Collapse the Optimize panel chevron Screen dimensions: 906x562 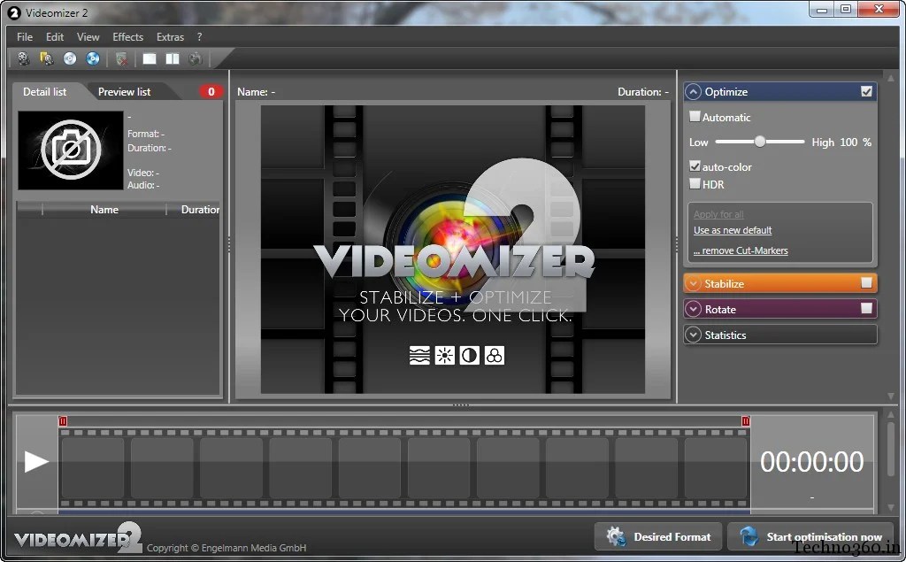693,91
